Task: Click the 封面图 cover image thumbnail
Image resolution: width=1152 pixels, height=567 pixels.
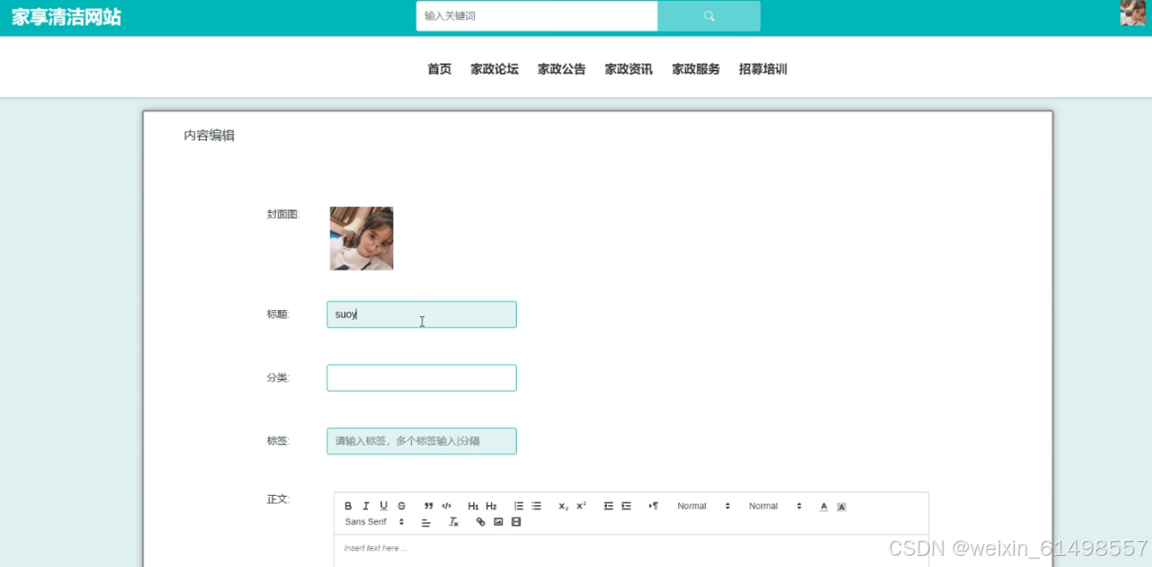Action: click(361, 238)
